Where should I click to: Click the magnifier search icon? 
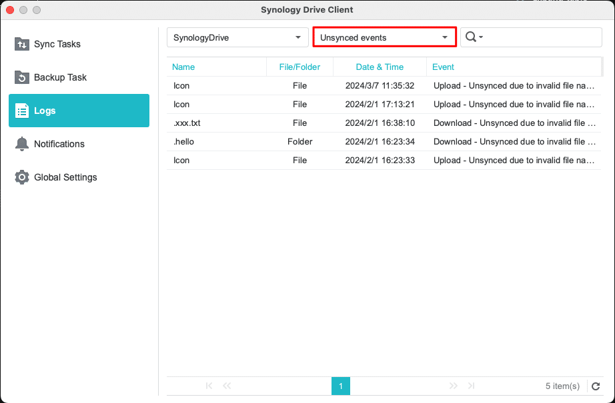pyautogui.click(x=470, y=37)
